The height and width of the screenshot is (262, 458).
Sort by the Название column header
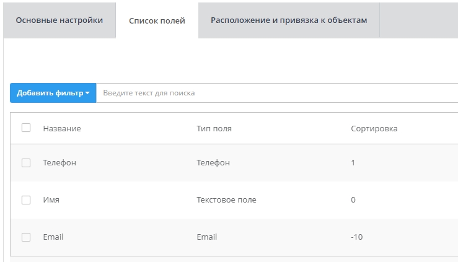pos(62,128)
